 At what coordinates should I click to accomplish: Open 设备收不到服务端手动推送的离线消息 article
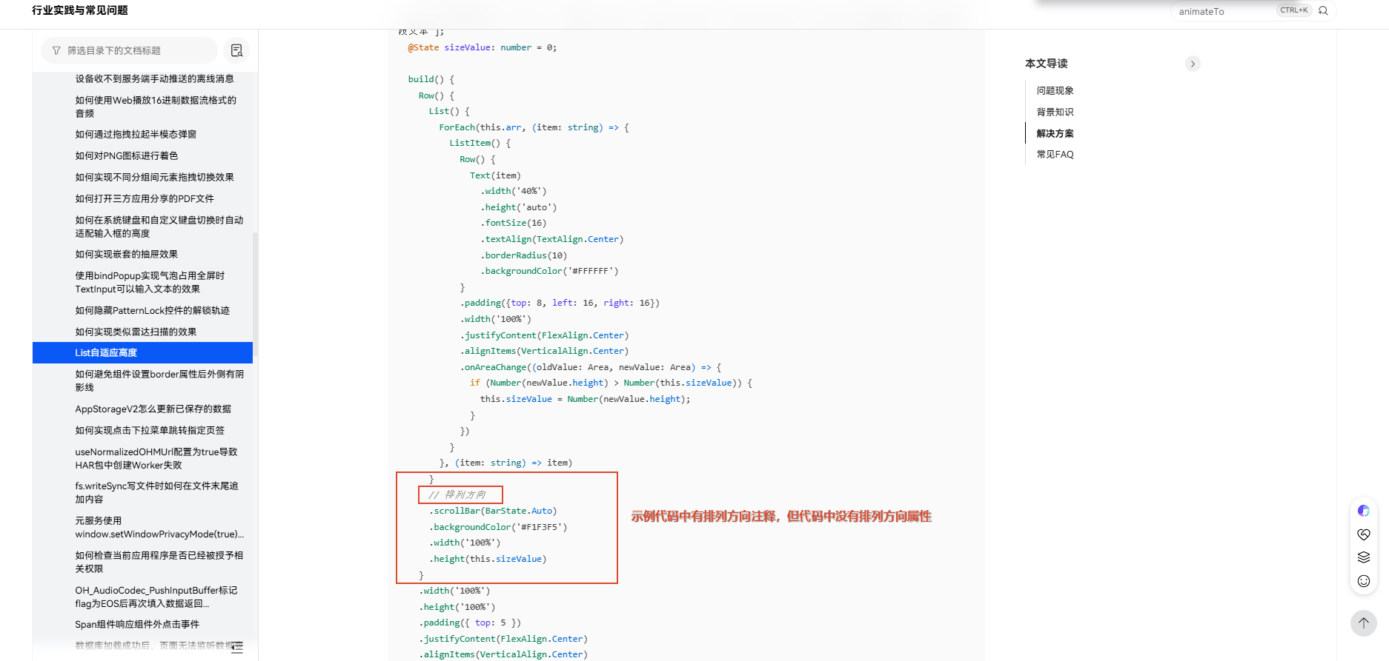coord(154,78)
